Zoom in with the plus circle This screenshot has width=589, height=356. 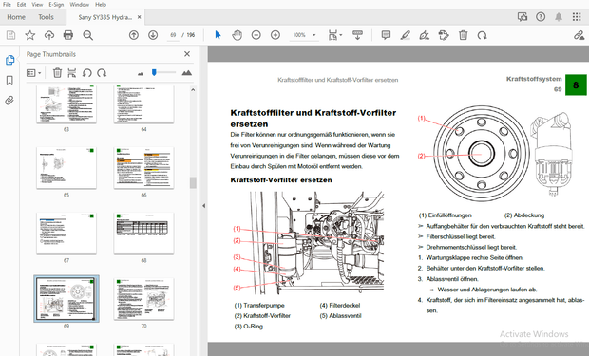coord(275,35)
